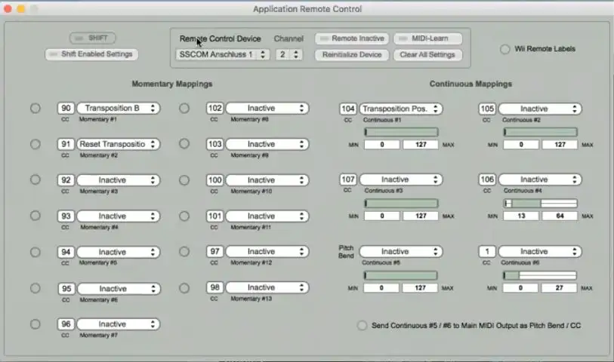Click the Continuous #4 range slider
The height and width of the screenshot is (362, 614).
pyautogui.click(x=540, y=204)
